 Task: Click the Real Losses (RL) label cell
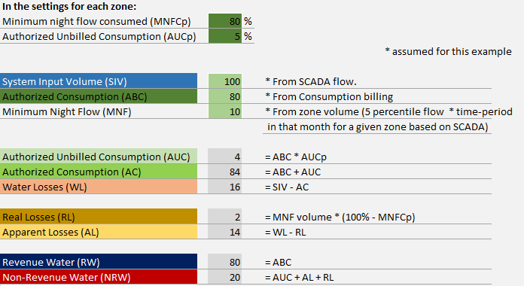coord(99,217)
